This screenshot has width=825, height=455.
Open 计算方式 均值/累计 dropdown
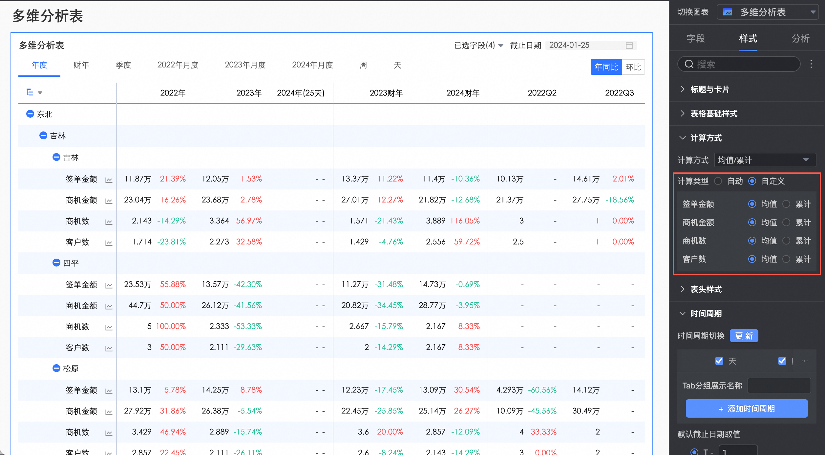pyautogui.click(x=765, y=160)
